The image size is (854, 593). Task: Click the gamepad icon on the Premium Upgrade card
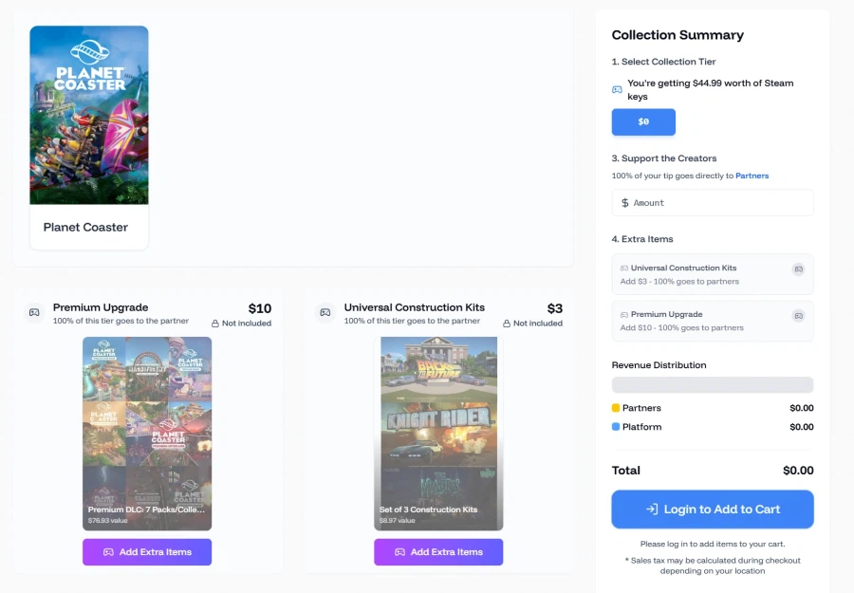point(34,313)
